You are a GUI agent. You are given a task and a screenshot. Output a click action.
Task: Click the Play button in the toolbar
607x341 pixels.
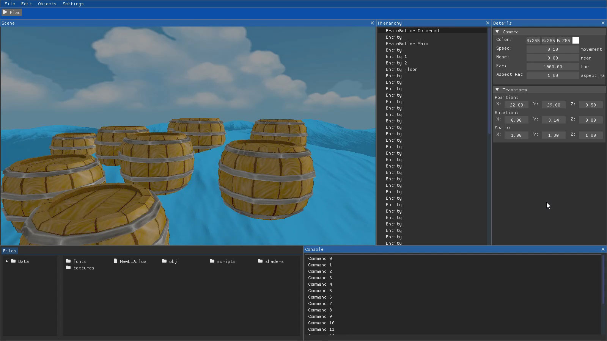click(x=12, y=13)
